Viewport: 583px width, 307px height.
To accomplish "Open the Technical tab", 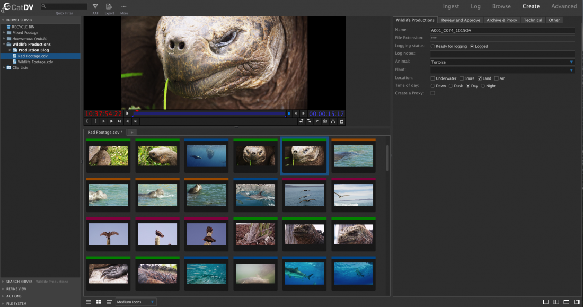I will pos(533,20).
